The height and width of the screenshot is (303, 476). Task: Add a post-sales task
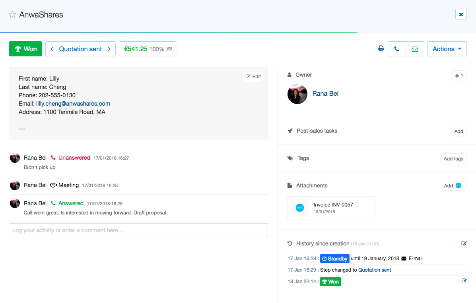pyautogui.click(x=459, y=131)
